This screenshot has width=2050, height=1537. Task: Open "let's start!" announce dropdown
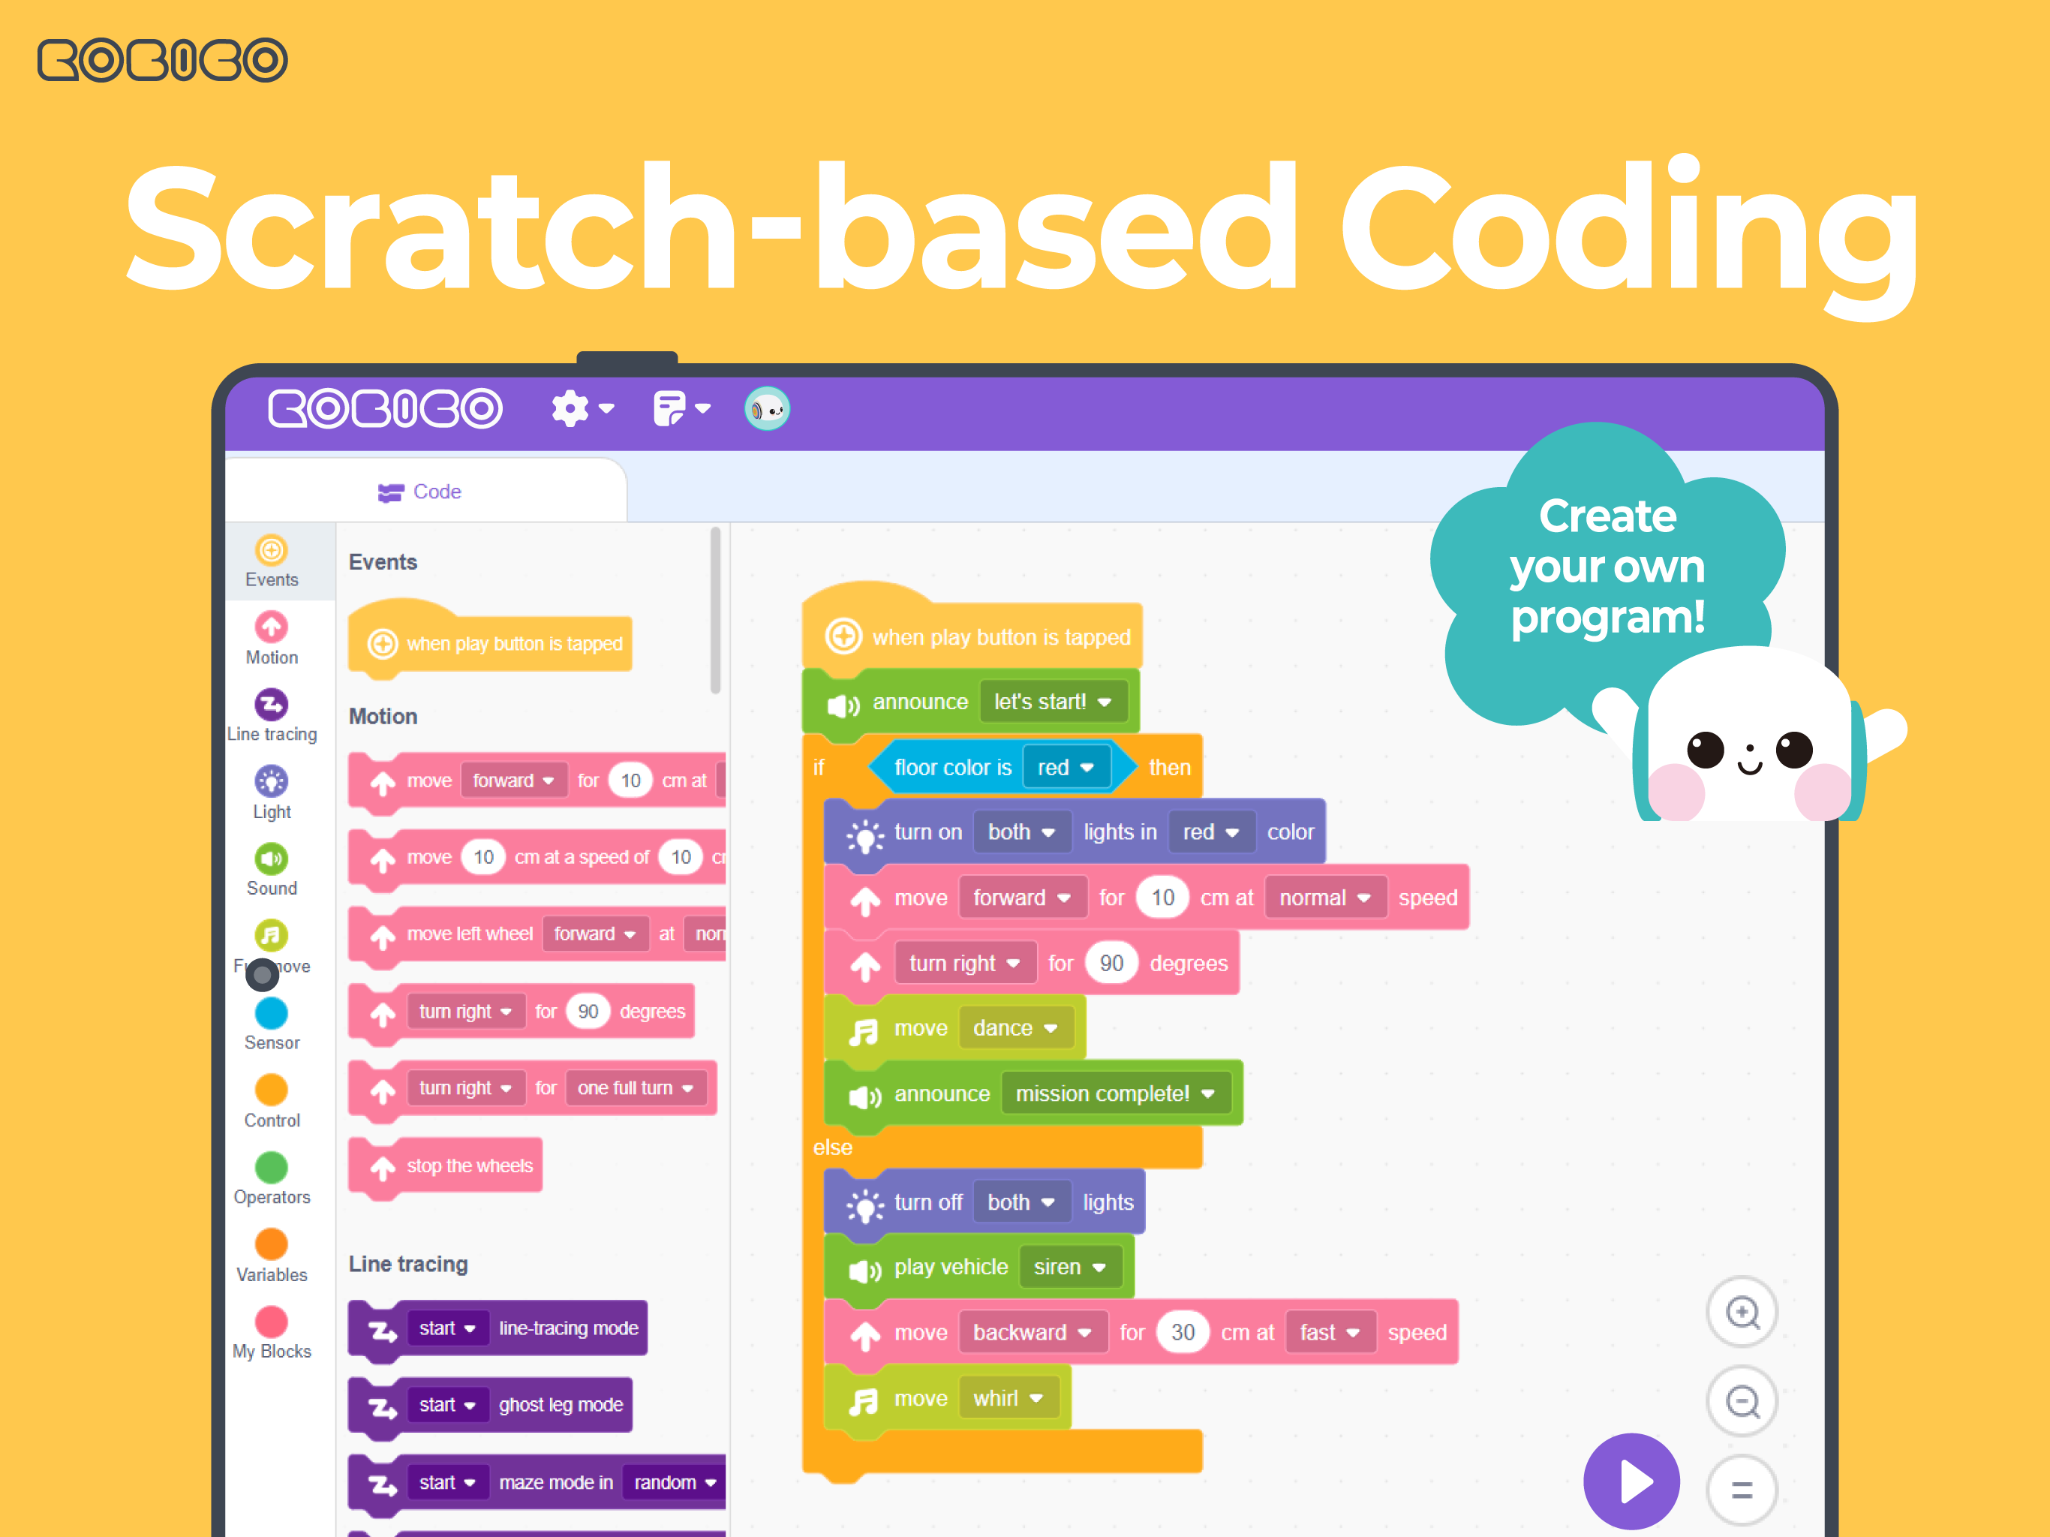click(x=1054, y=702)
